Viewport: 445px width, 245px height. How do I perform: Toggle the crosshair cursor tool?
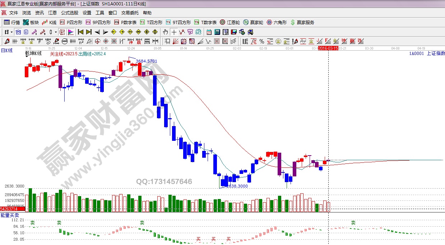coord(174,32)
